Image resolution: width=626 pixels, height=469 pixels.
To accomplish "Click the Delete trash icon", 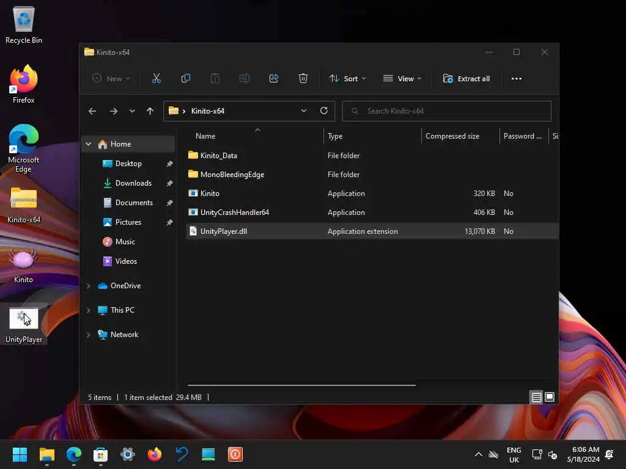I will pyautogui.click(x=303, y=79).
